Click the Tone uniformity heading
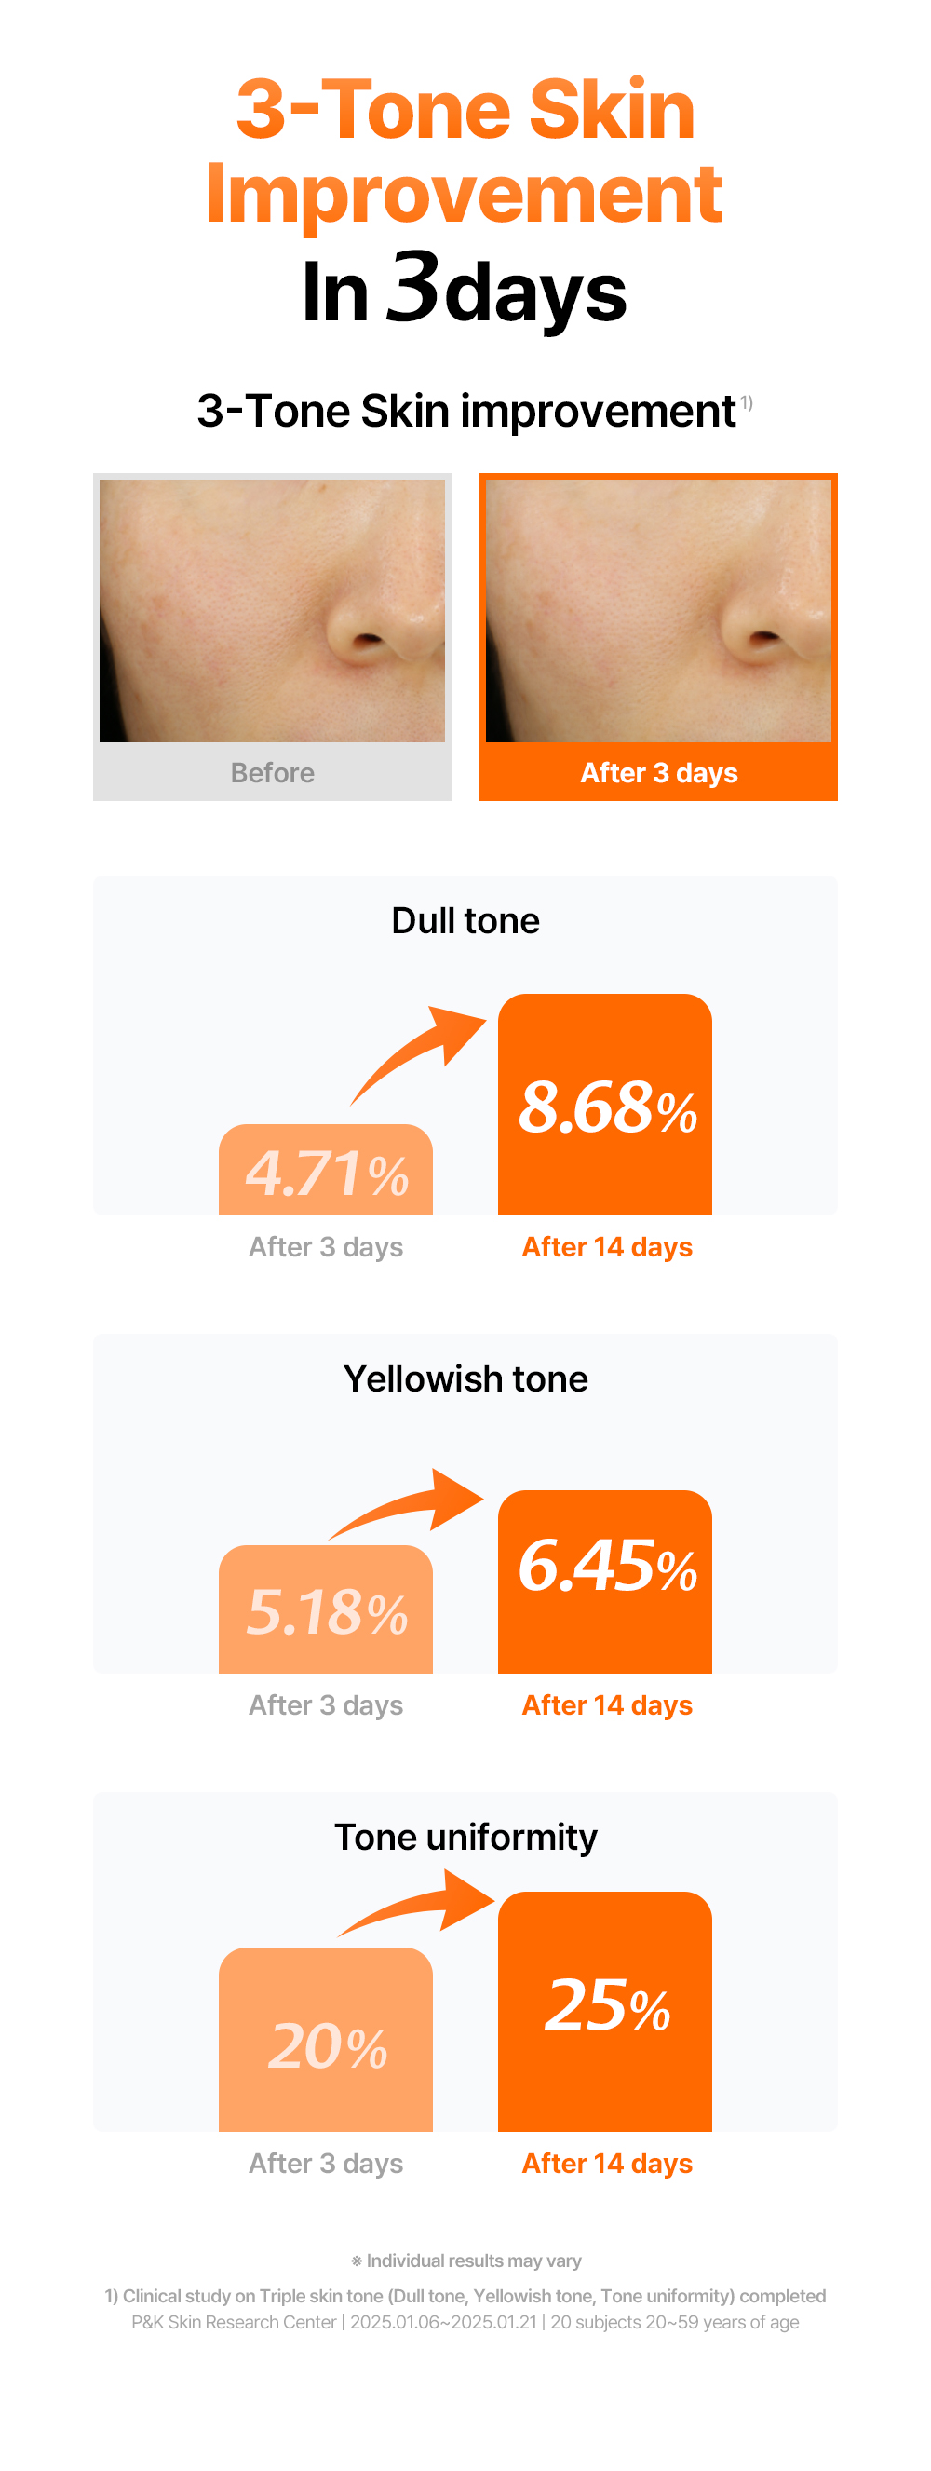This screenshot has width=931, height=2471. [x=465, y=1837]
